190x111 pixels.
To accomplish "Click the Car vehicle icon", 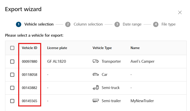I will coord(96,74).
